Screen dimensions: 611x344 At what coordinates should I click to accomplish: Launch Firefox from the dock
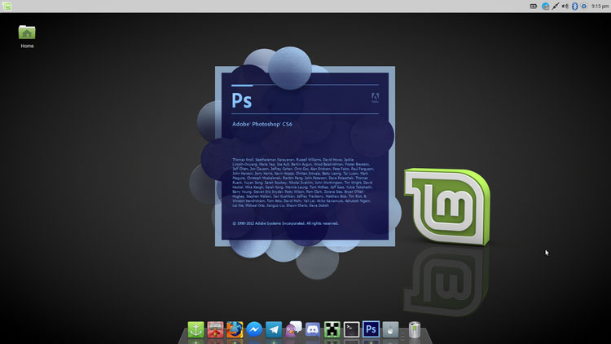tap(235, 329)
